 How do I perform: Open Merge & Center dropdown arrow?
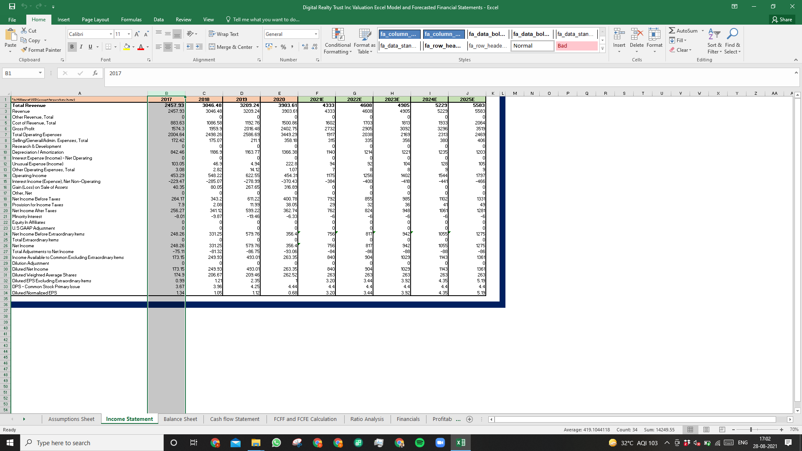point(258,47)
